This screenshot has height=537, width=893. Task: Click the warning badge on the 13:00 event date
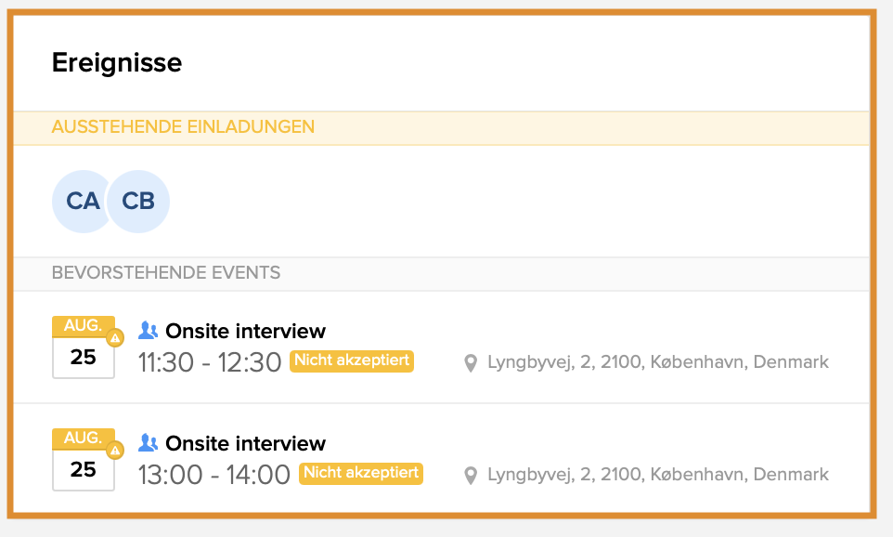[x=115, y=451]
